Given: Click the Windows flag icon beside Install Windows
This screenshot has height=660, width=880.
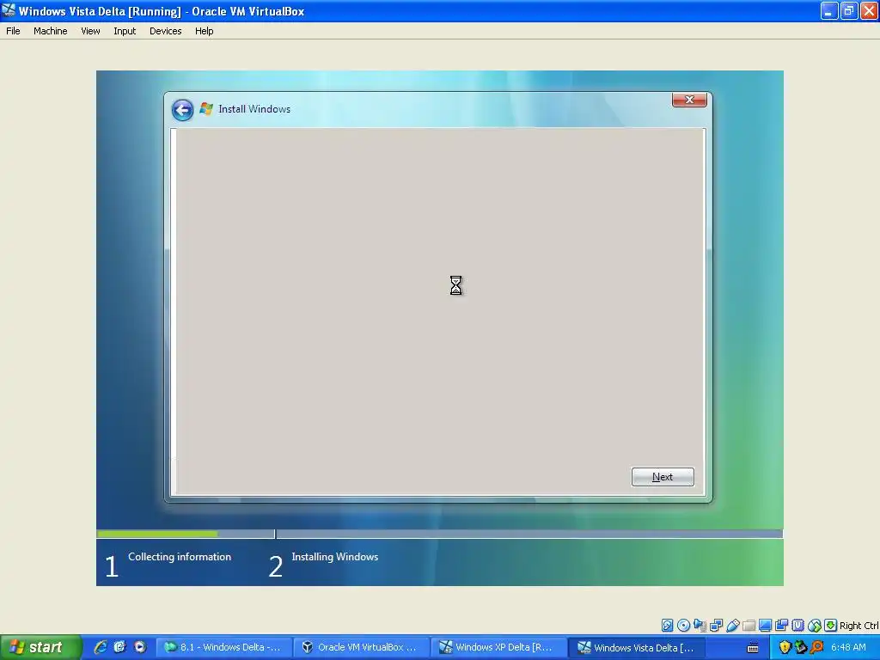Looking at the screenshot, I should click(x=206, y=109).
